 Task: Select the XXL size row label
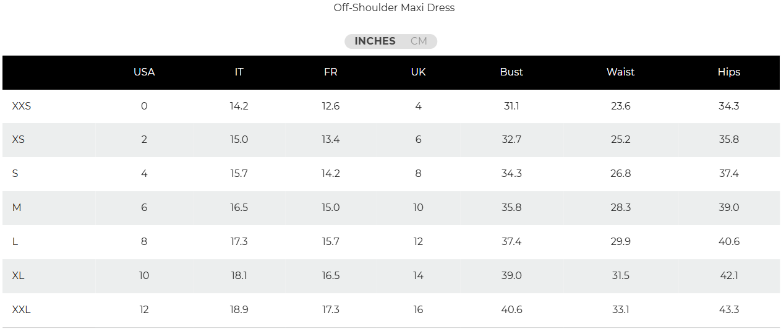click(x=22, y=310)
